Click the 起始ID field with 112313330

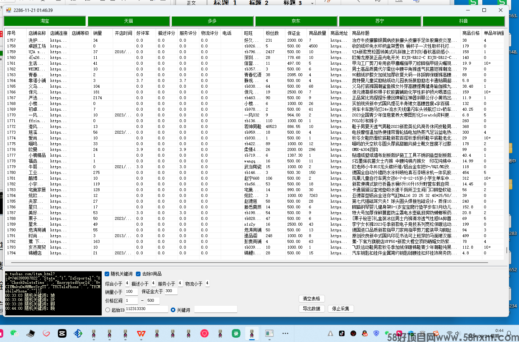pyautogui.click(x=147, y=309)
